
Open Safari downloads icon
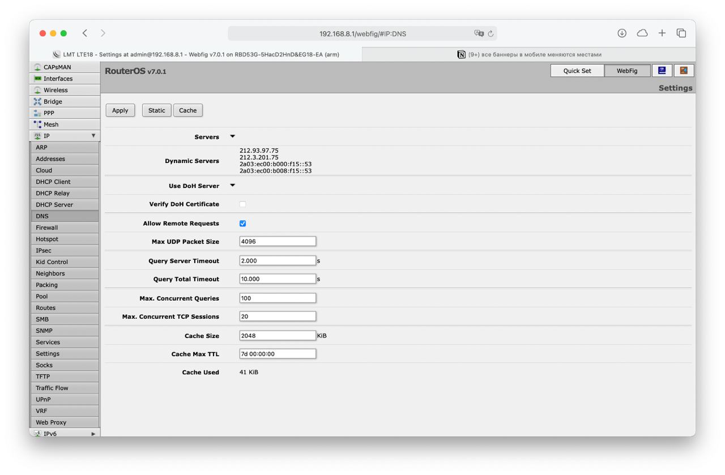coord(622,33)
